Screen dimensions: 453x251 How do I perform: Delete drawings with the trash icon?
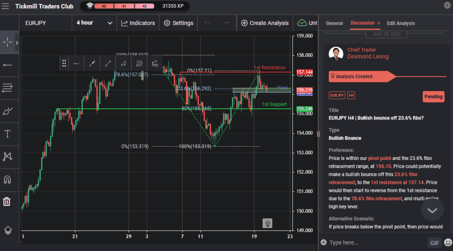click(x=7, y=202)
